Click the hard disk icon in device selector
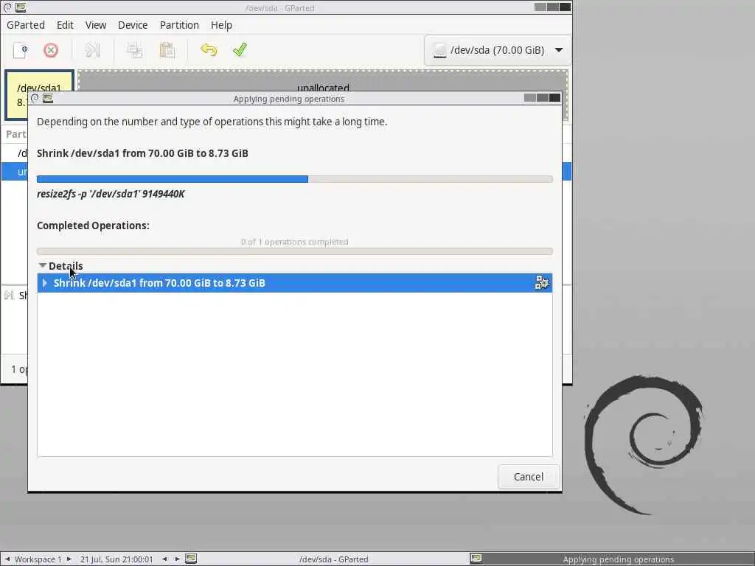Screen dimensions: 755x566 439,50
